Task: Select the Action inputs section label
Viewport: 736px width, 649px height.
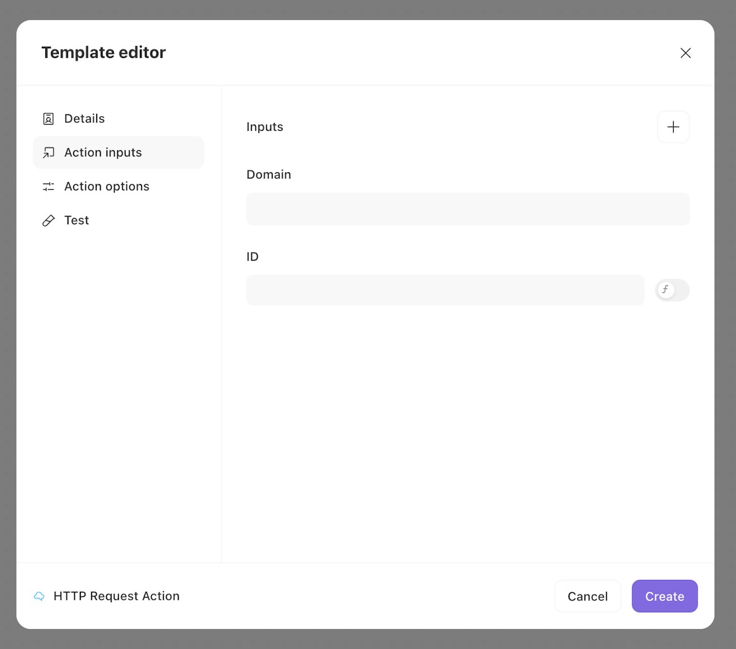Action: [103, 153]
